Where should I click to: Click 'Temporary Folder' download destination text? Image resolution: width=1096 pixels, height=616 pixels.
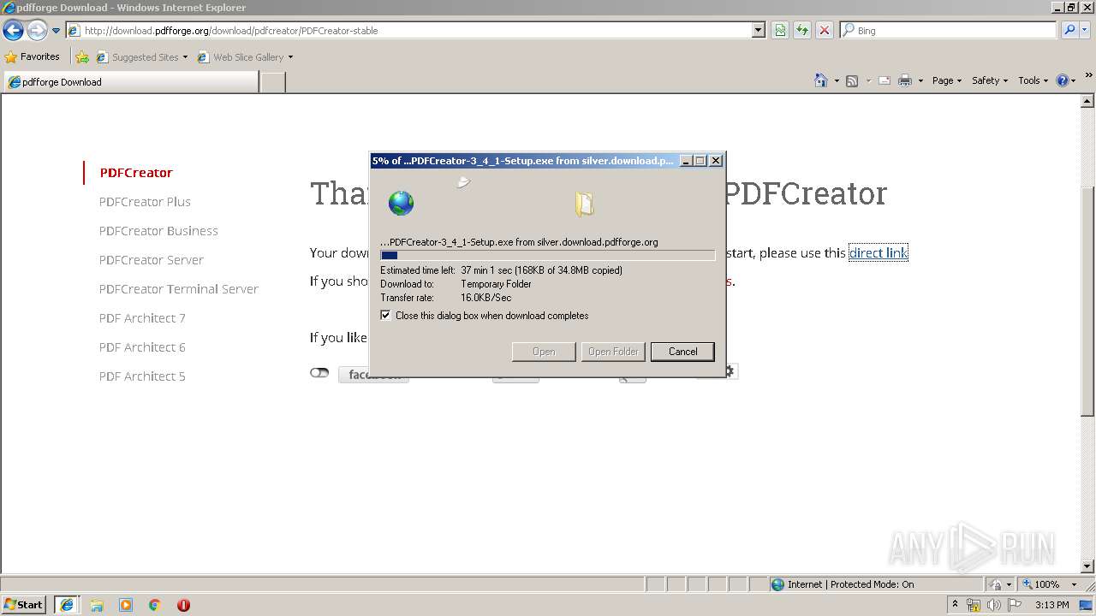[496, 284]
